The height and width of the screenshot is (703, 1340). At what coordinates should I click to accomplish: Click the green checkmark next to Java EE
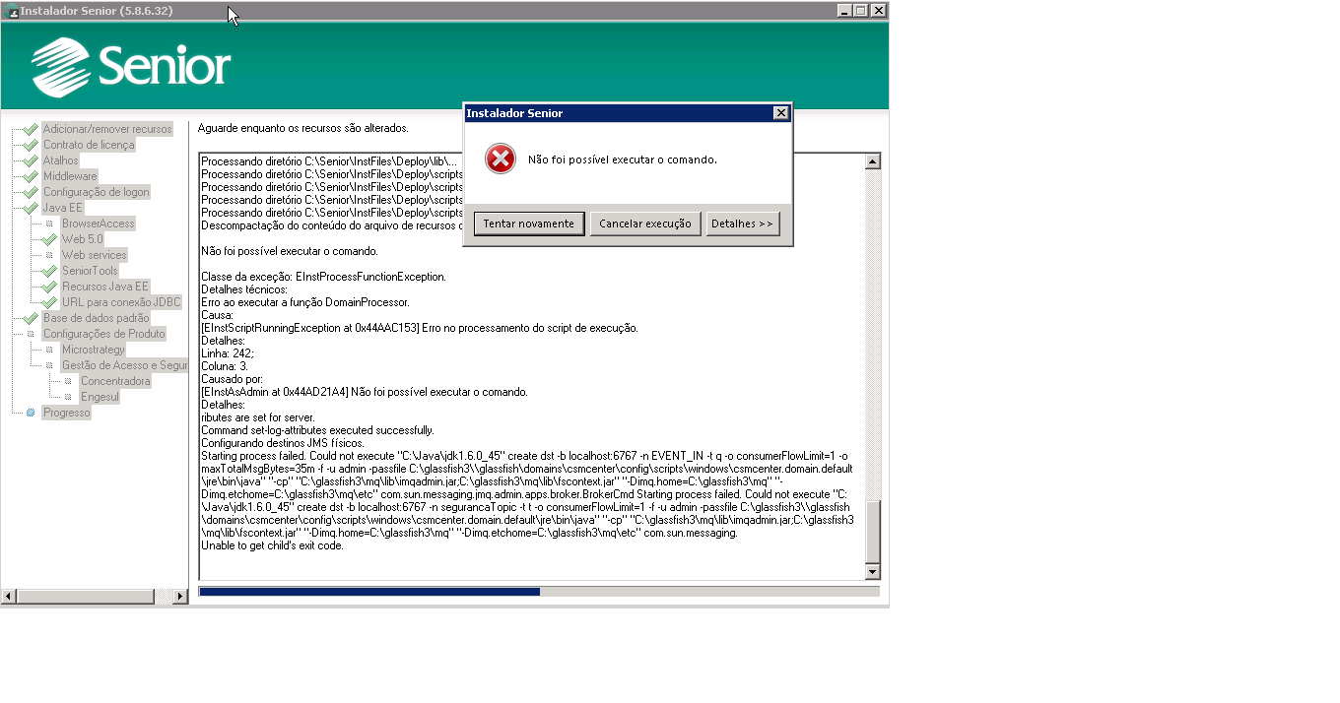(x=31, y=208)
